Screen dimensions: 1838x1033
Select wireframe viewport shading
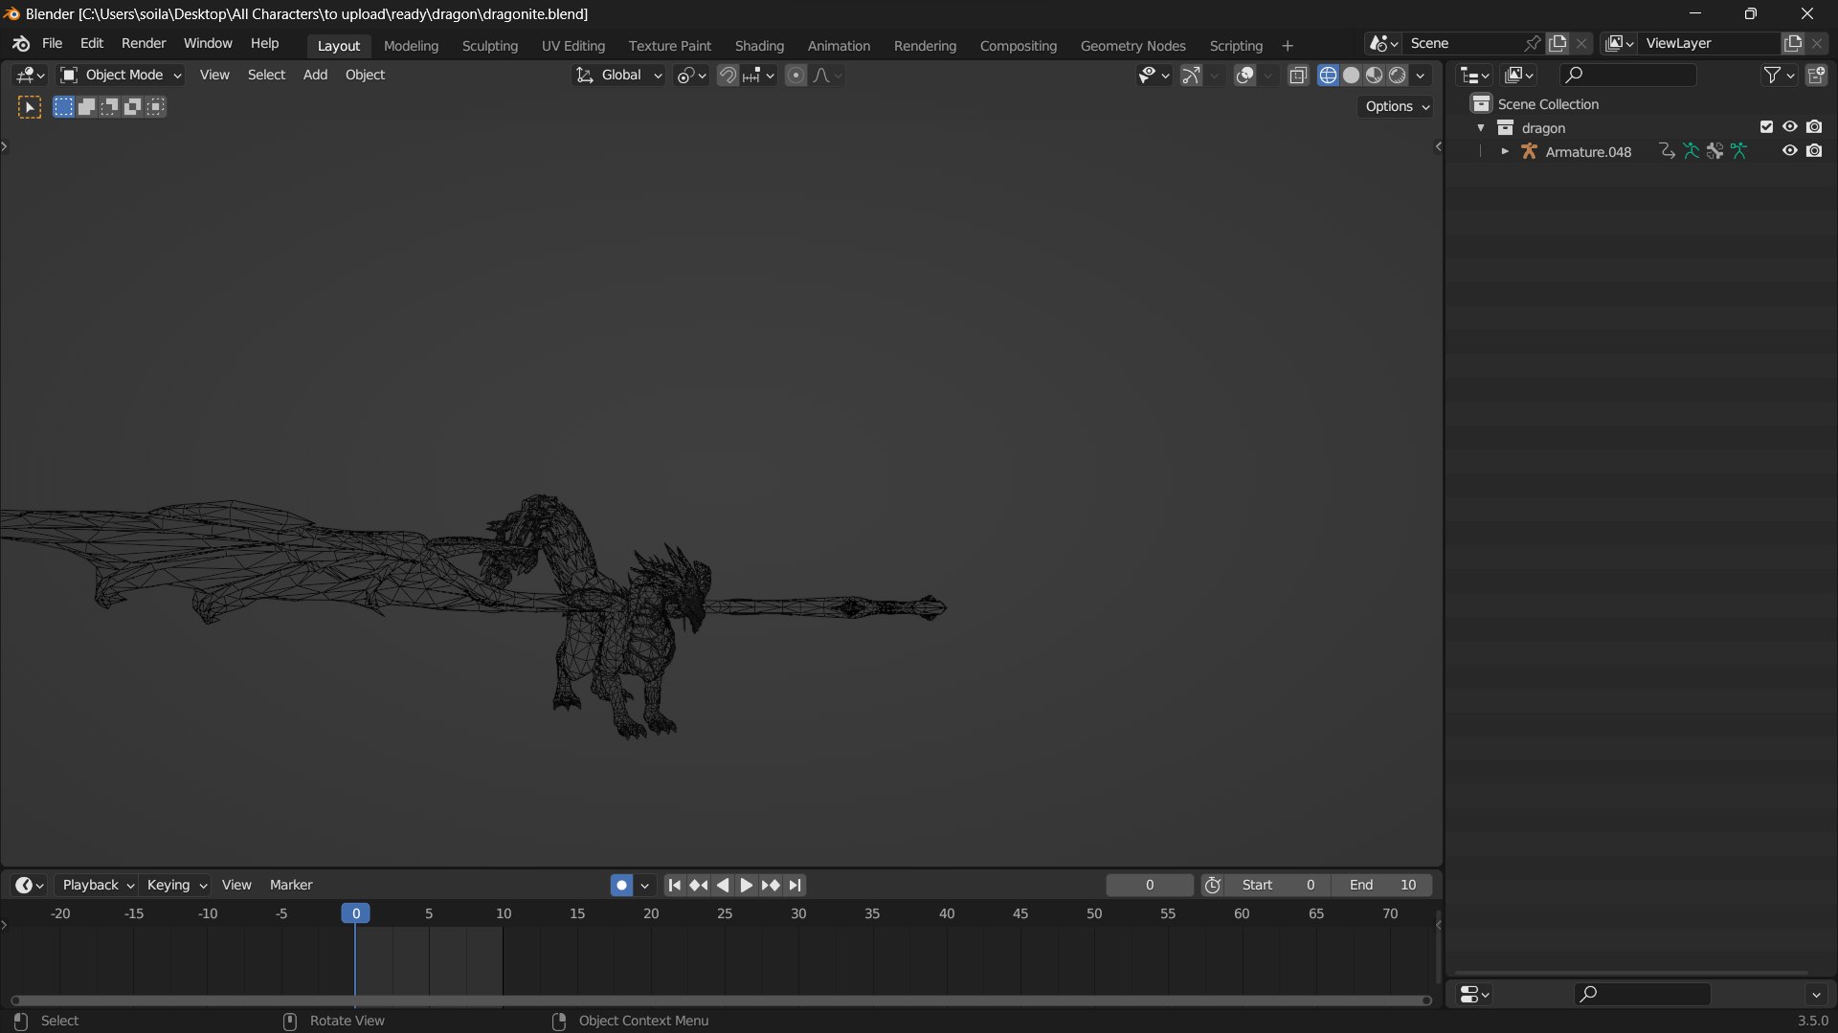click(x=1328, y=76)
